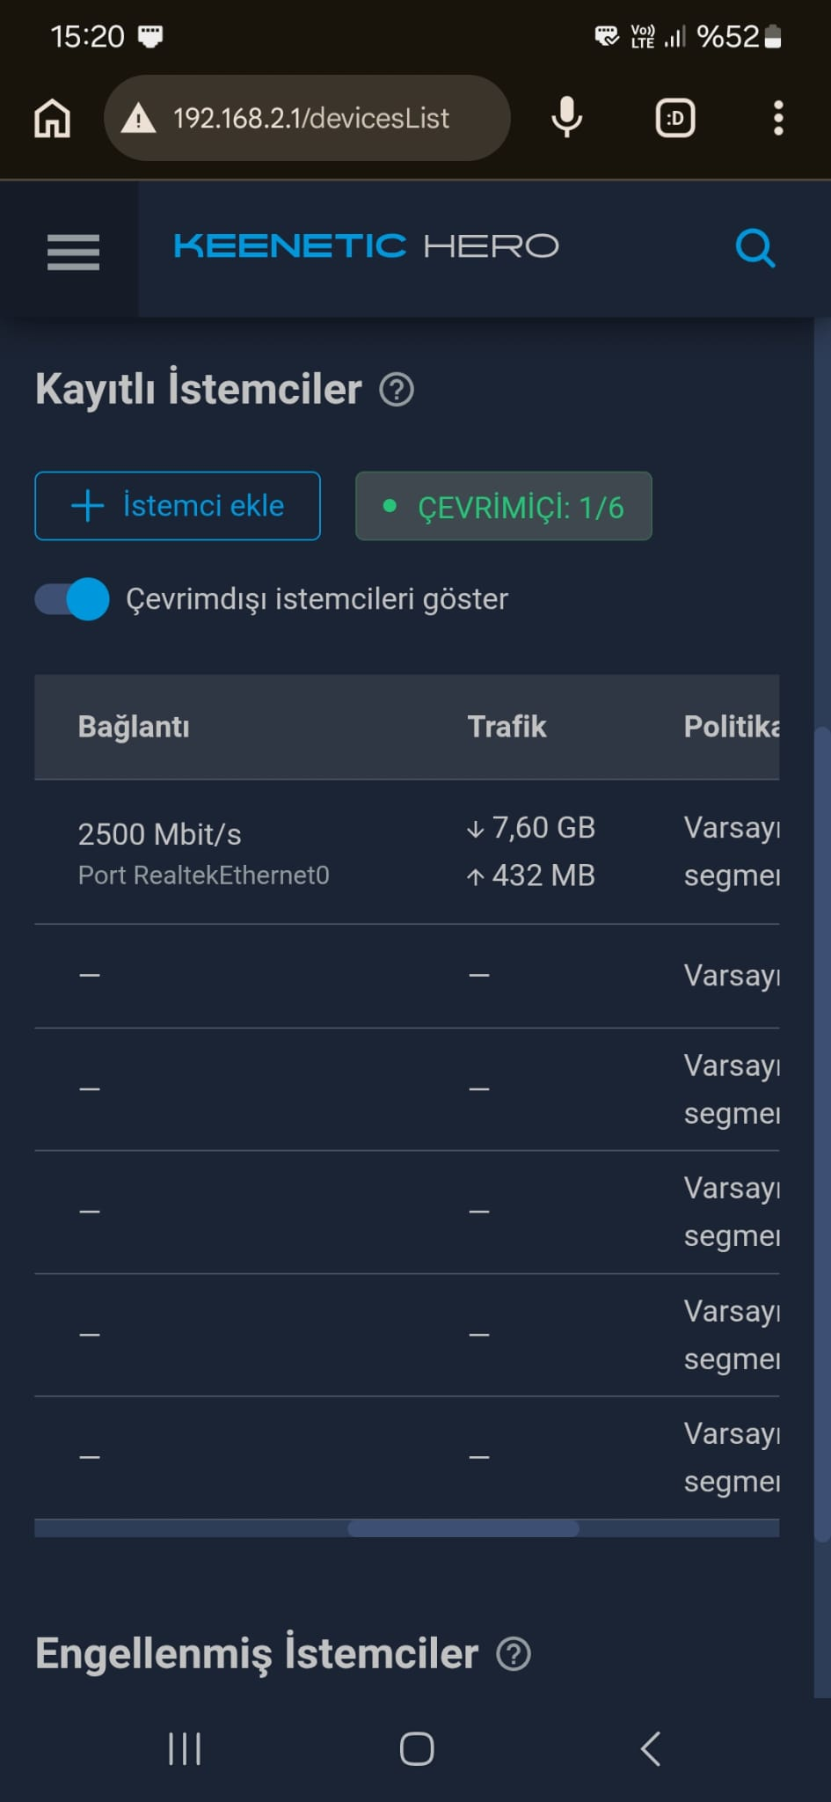831x1802 pixels.
Task: Tap the insecure site warning triangle
Action: pos(138,118)
